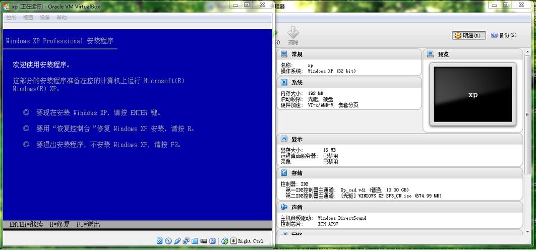The height and width of the screenshot is (252, 536).
Task: Click the Windows XP (32 bit) OS value
Action: [332, 71]
